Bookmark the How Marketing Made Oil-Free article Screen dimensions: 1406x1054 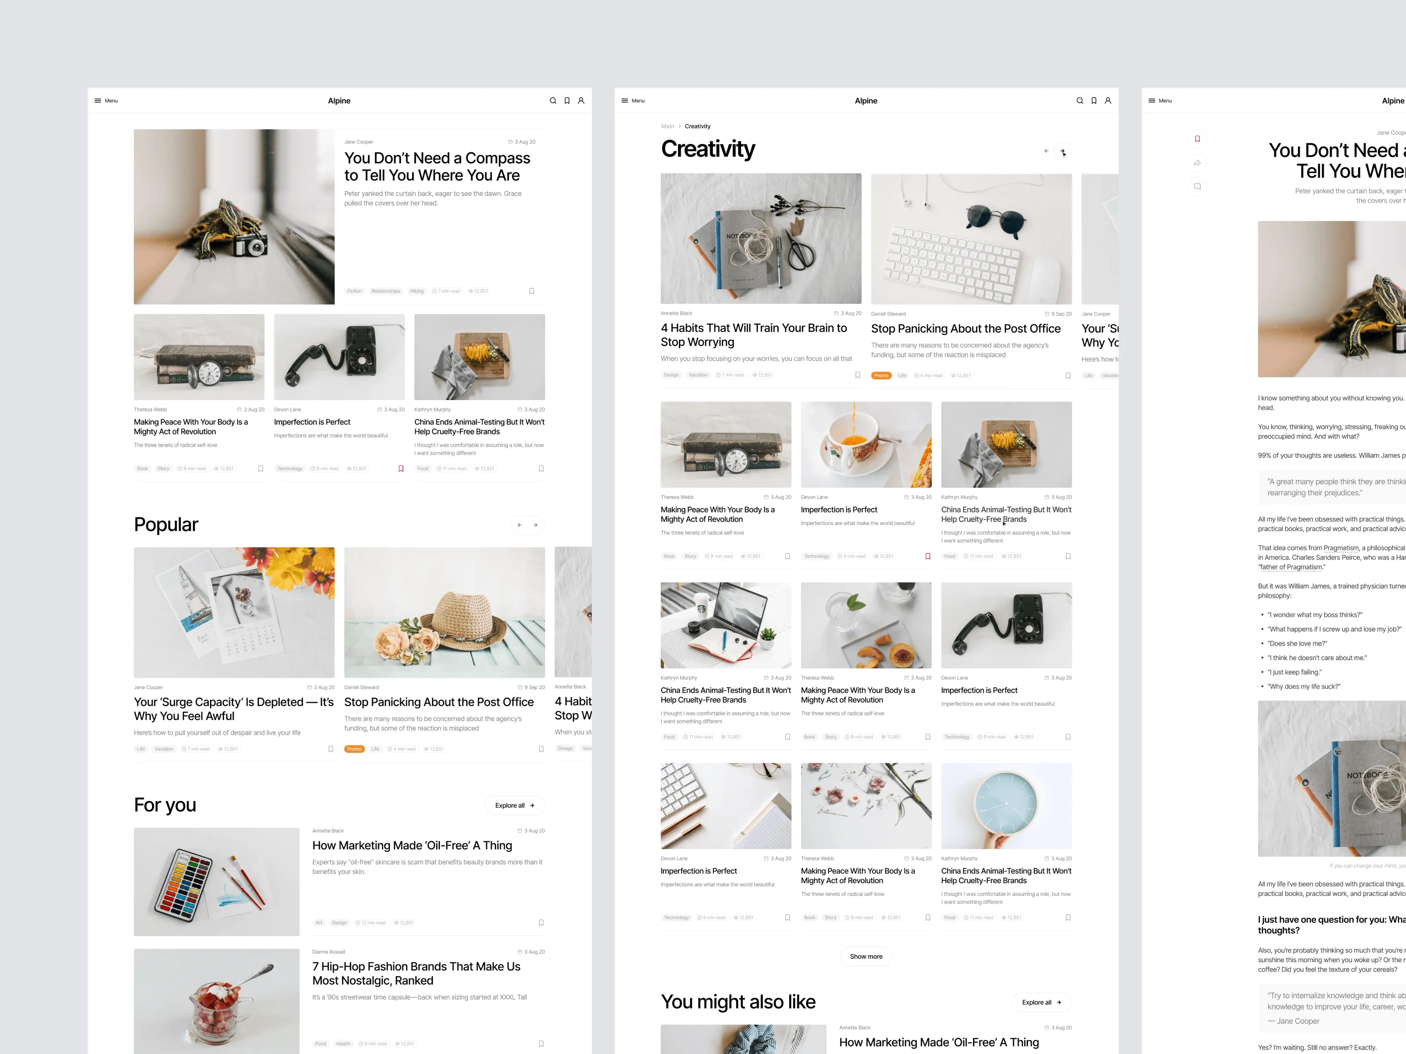pos(542,923)
